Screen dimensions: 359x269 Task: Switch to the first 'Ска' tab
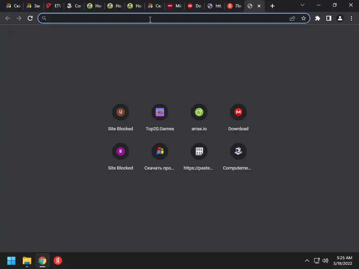click(13, 6)
